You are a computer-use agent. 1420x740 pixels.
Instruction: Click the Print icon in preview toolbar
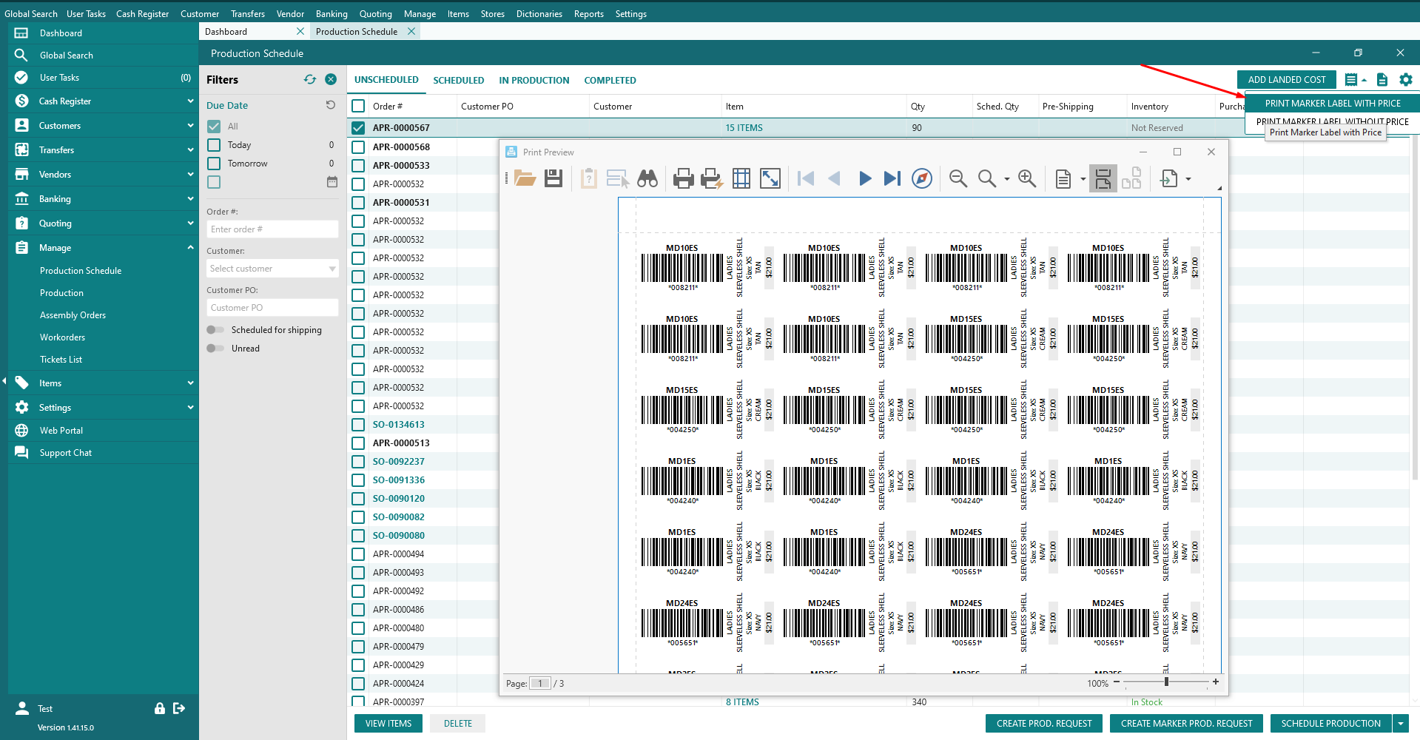683,178
